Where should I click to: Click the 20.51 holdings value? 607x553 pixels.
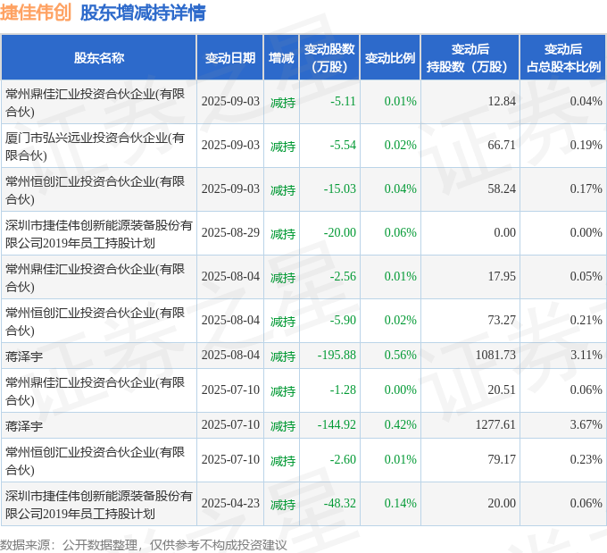click(502, 390)
